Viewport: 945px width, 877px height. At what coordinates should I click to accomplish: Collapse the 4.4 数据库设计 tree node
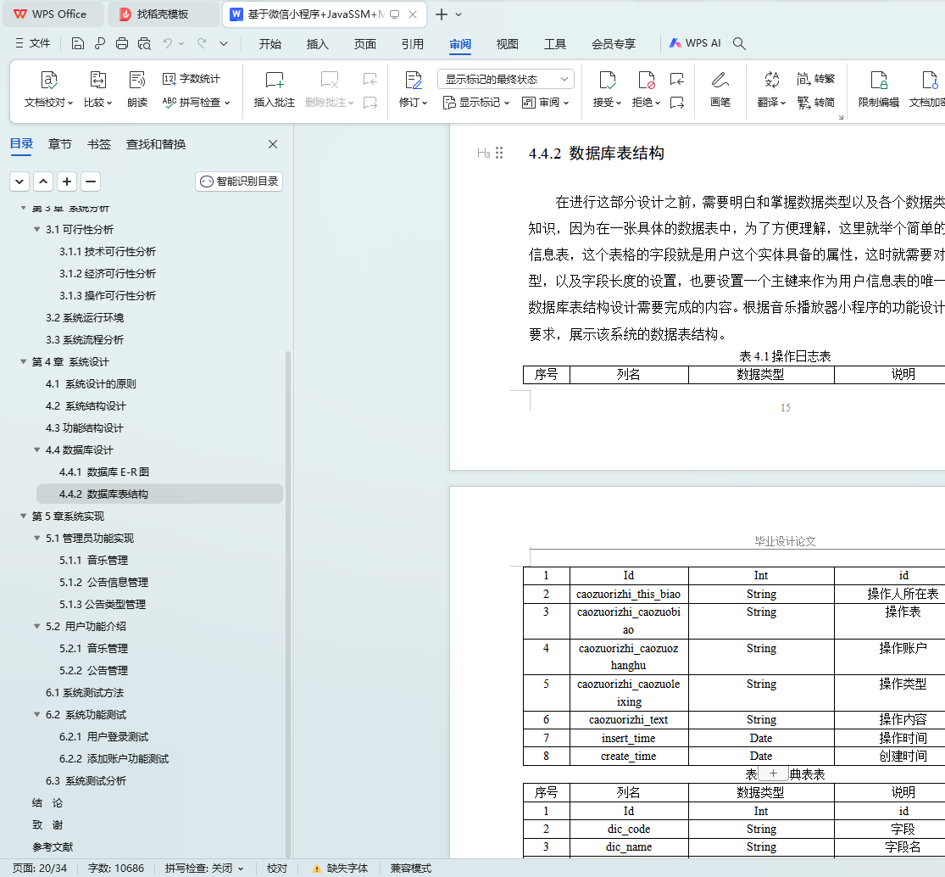pyautogui.click(x=36, y=450)
